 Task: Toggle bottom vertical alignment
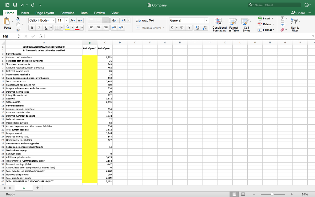click(106, 20)
